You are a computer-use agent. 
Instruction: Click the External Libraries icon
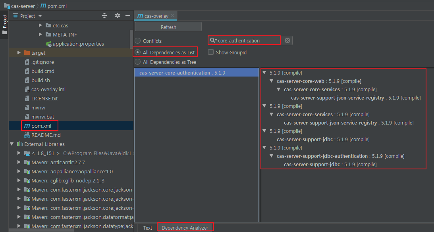19,144
